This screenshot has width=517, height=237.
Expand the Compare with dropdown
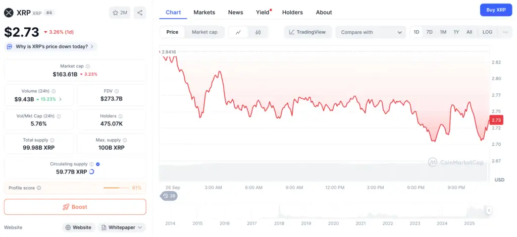point(371,32)
